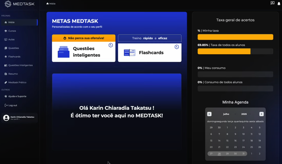Click the Olá Karin Chiaradia Takatsu greeting

point(116,108)
